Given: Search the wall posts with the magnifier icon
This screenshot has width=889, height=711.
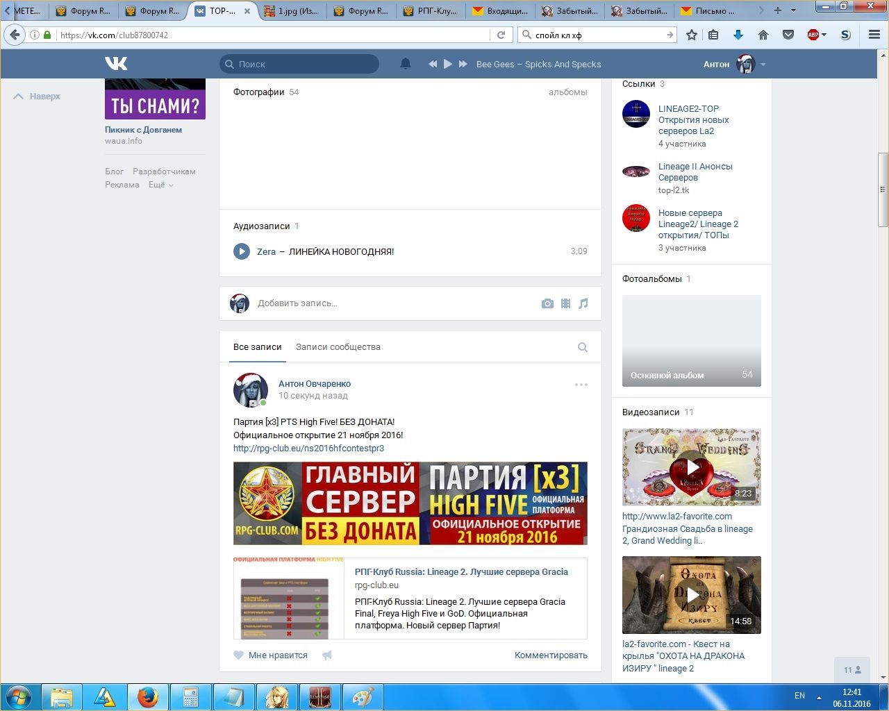Looking at the screenshot, I should [583, 347].
